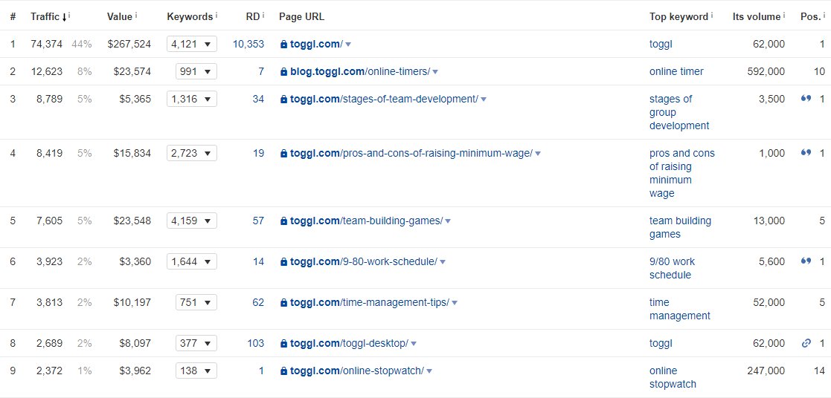This screenshot has width=831, height=398.
Task: Open the toggl.com/9-80-work-schedule/ link
Action: tap(364, 261)
